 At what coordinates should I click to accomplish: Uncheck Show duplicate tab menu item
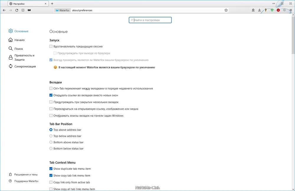(51, 169)
